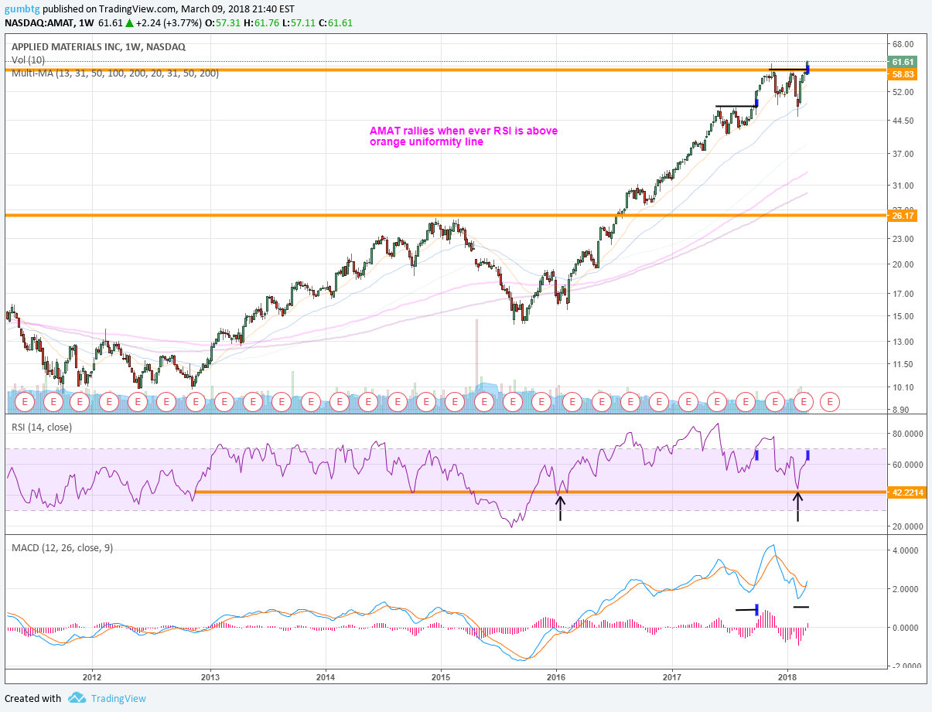Click the +2.24 (3.77%) change readout
The height and width of the screenshot is (712, 932).
(x=168, y=22)
